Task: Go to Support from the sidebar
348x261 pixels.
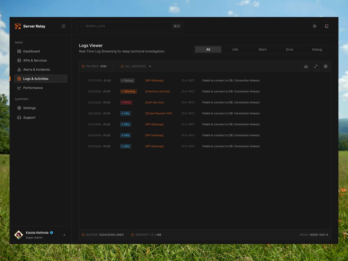Action: coord(29,117)
